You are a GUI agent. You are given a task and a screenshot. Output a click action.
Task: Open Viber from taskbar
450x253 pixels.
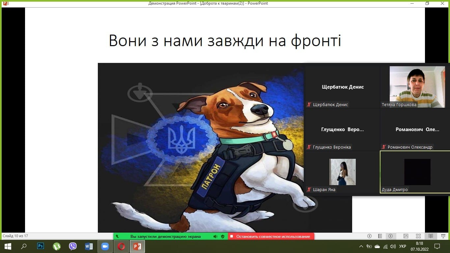[73, 246]
